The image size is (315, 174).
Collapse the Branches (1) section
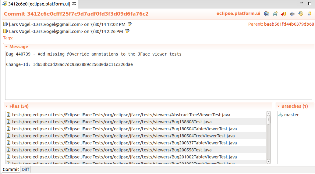click(x=278, y=106)
